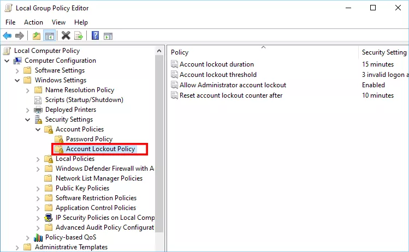Select Reset account lockout counter after

point(231,95)
